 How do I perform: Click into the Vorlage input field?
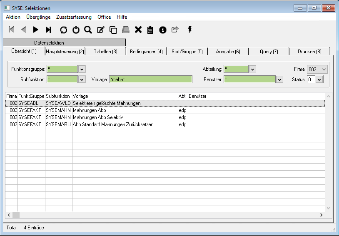150,79
